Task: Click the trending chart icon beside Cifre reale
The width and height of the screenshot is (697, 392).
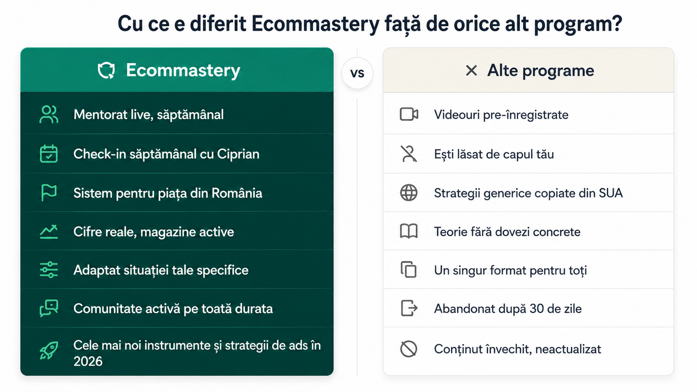Action: click(x=49, y=232)
